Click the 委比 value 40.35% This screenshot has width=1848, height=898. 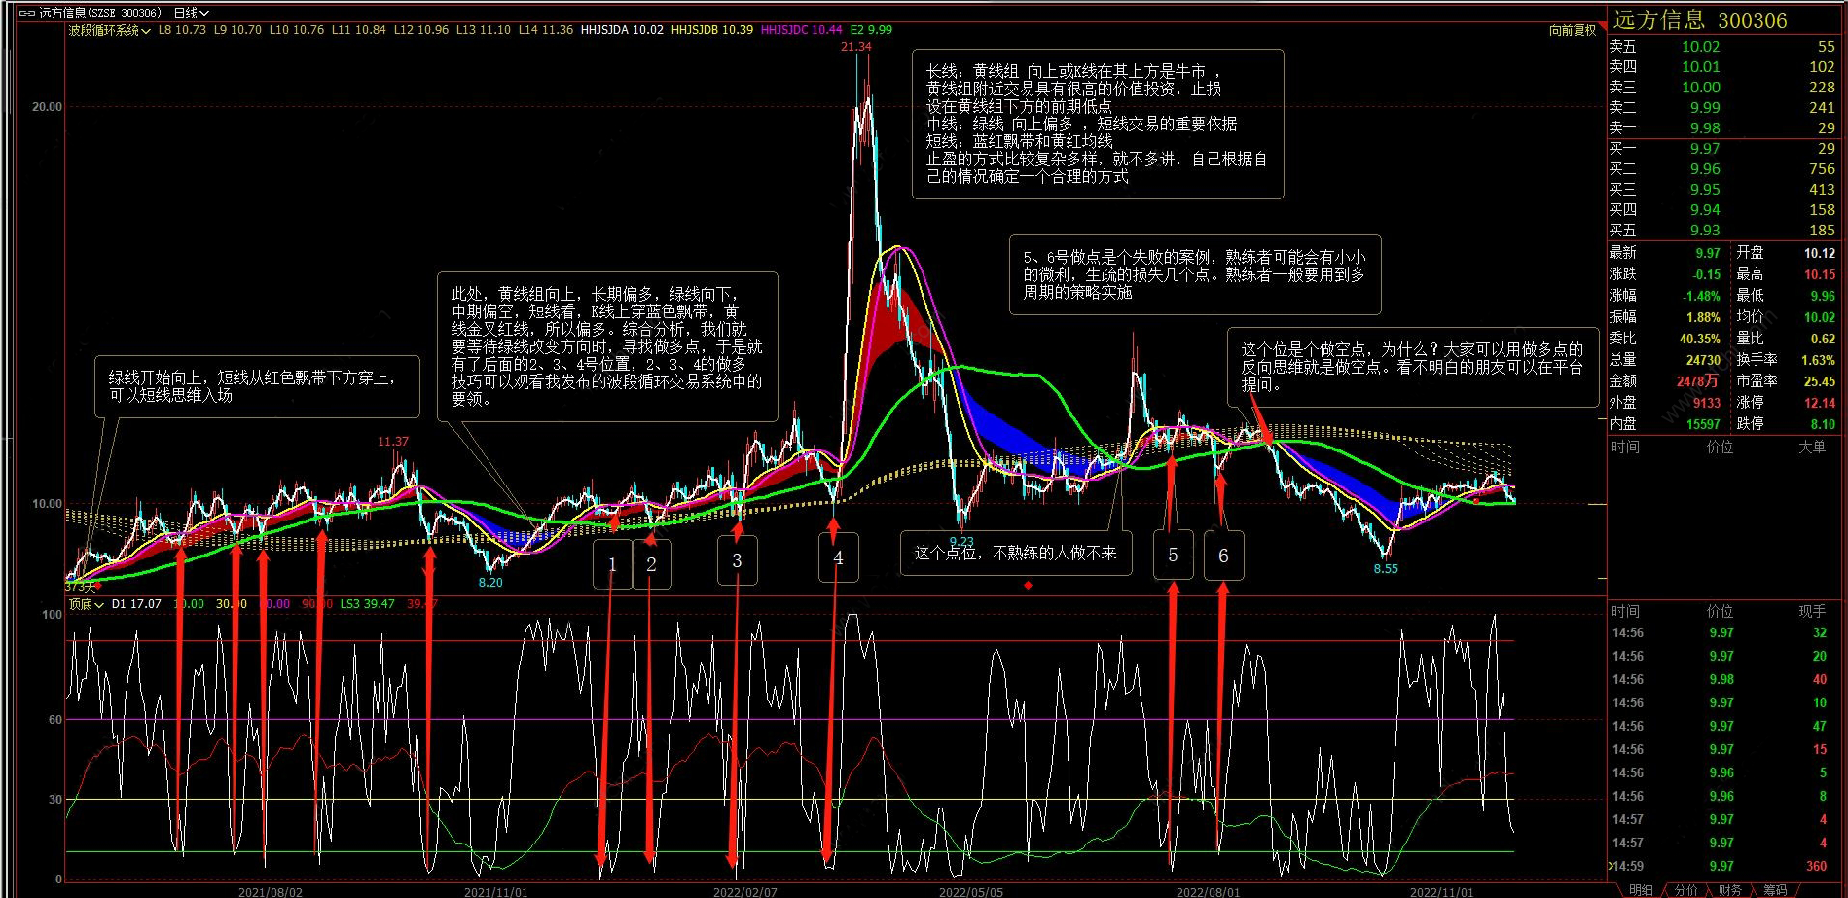[1700, 339]
